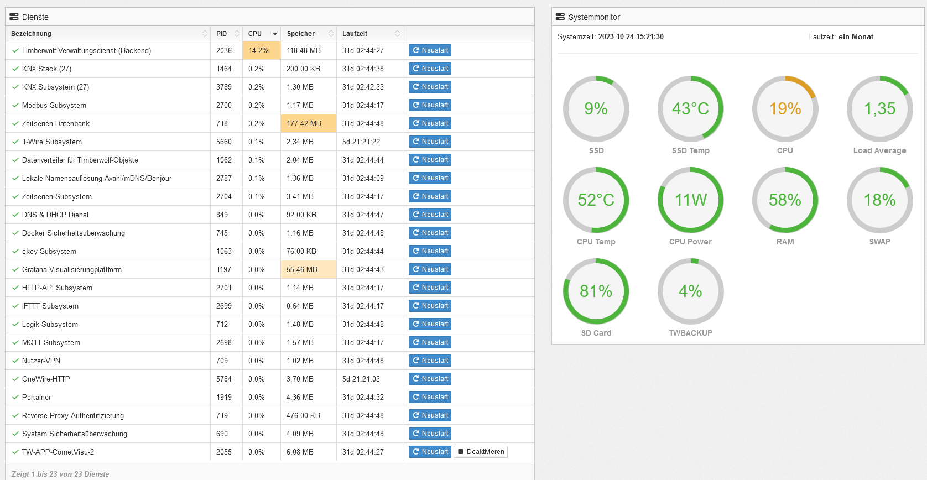
Task: Restart Grafana Visualisierungplattform
Action: coord(430,269)
